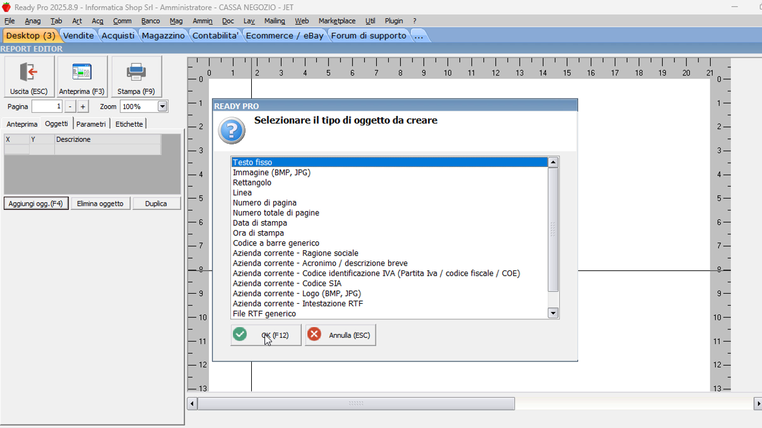Open the Magazzino tab
The height and width of the screenshot is (428, 762).
tap(163, 36)
